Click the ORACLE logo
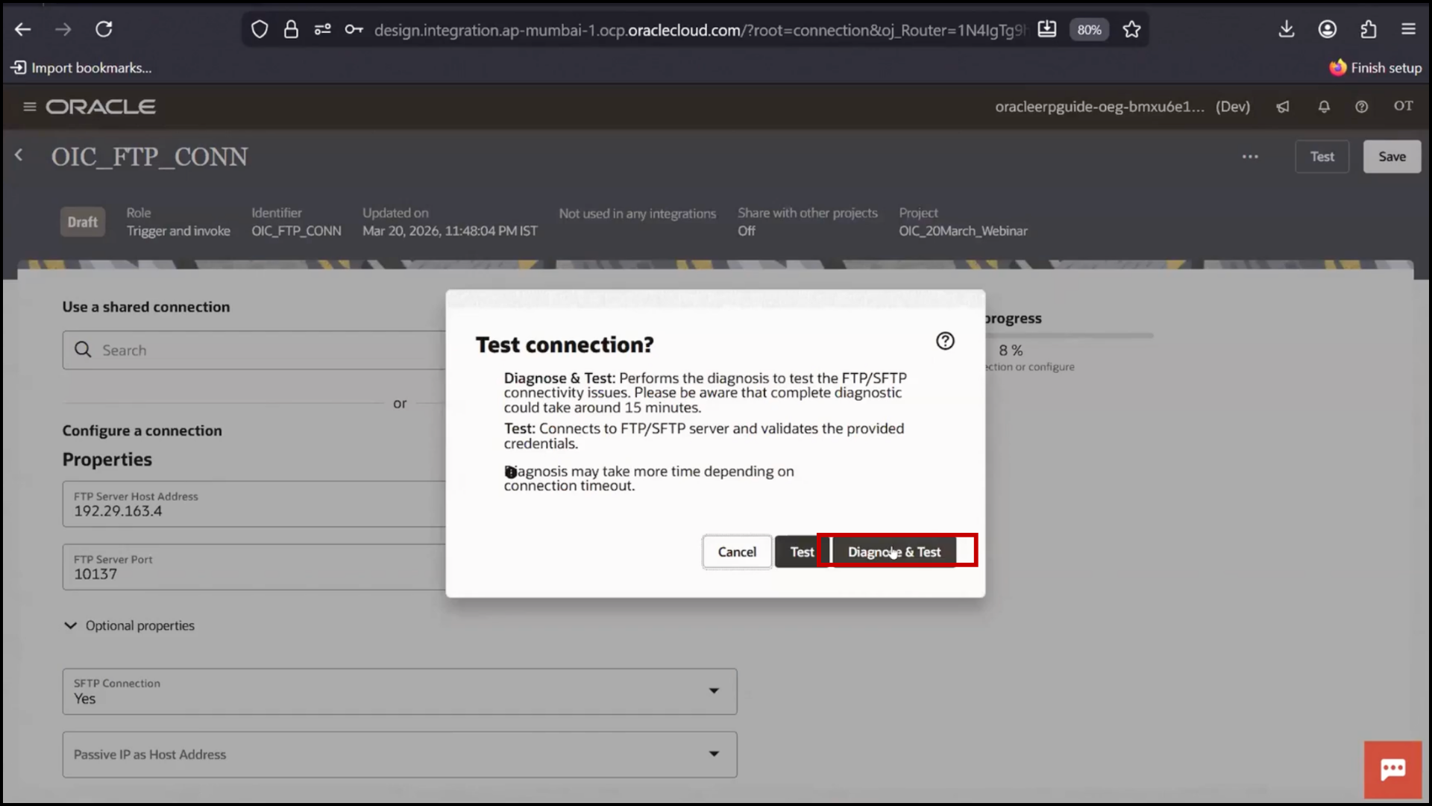This screenshot has height=806, width=1432. point(101,107)
